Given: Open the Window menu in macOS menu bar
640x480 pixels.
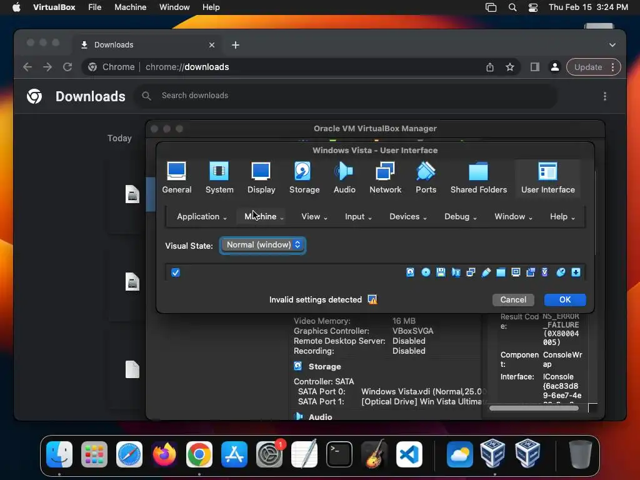Looking at the screenshot, I should pos(174,7).
